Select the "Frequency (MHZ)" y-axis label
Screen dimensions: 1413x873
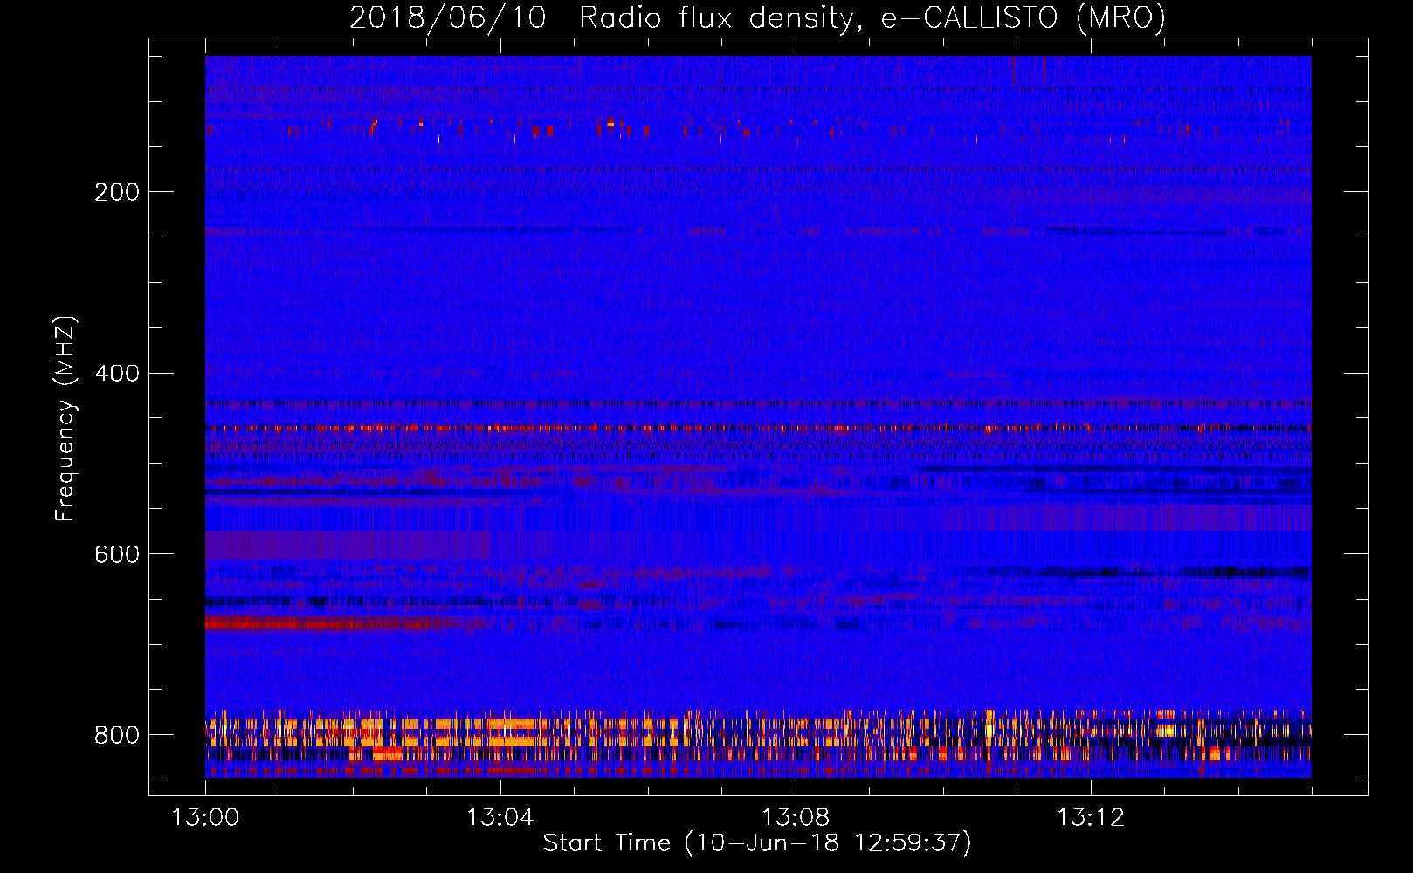tap(65, 418)
